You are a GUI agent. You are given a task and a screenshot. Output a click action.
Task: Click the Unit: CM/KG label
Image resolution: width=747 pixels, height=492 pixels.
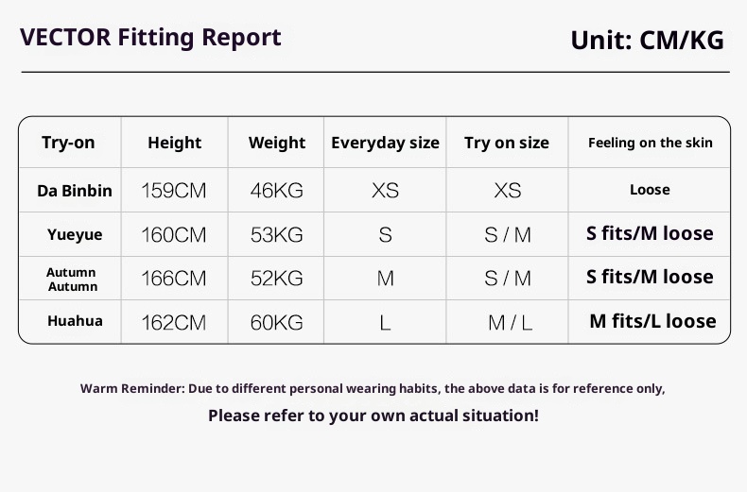pyautogui.click(x=647, y=40)
